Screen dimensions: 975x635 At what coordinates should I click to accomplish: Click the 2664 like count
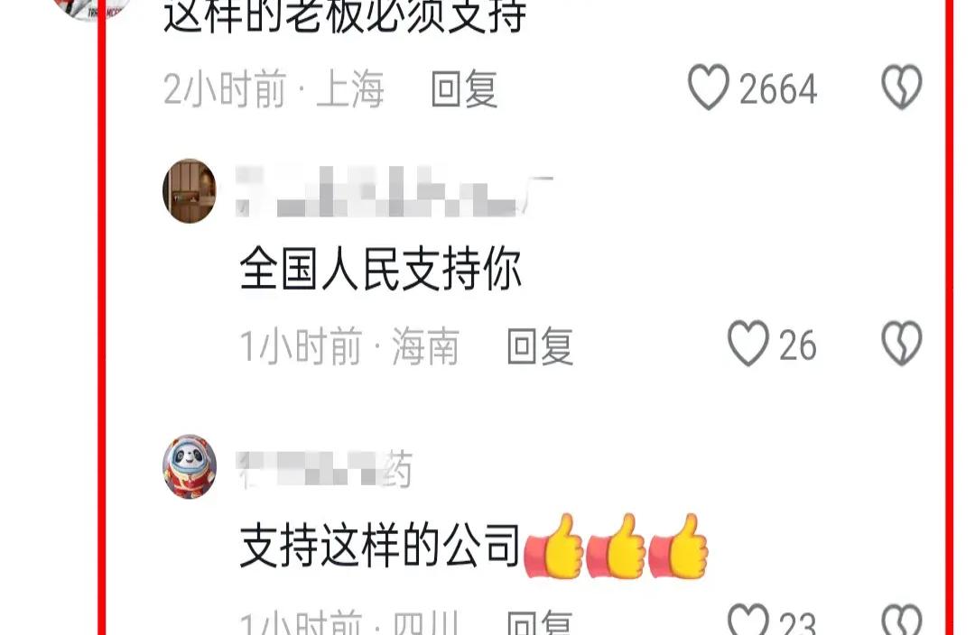[778, 89]
